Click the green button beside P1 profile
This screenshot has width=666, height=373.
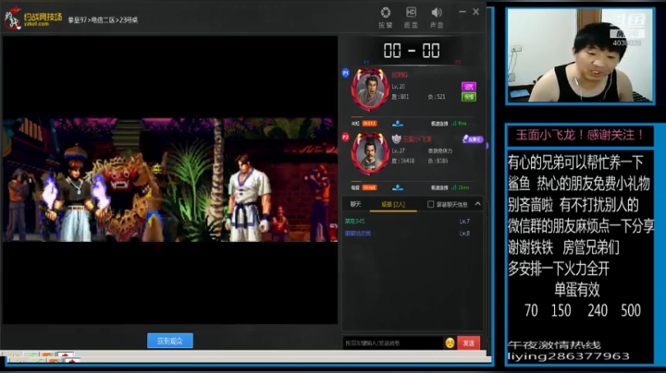(x=469, y=97)
